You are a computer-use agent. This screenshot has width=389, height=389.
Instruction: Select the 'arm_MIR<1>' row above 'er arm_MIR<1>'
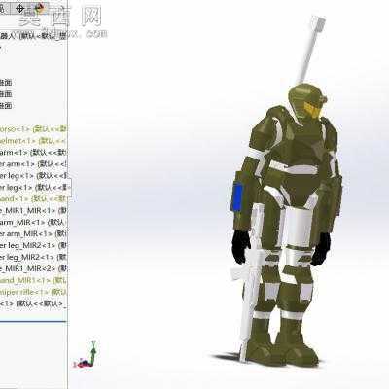tap(33, 222)
